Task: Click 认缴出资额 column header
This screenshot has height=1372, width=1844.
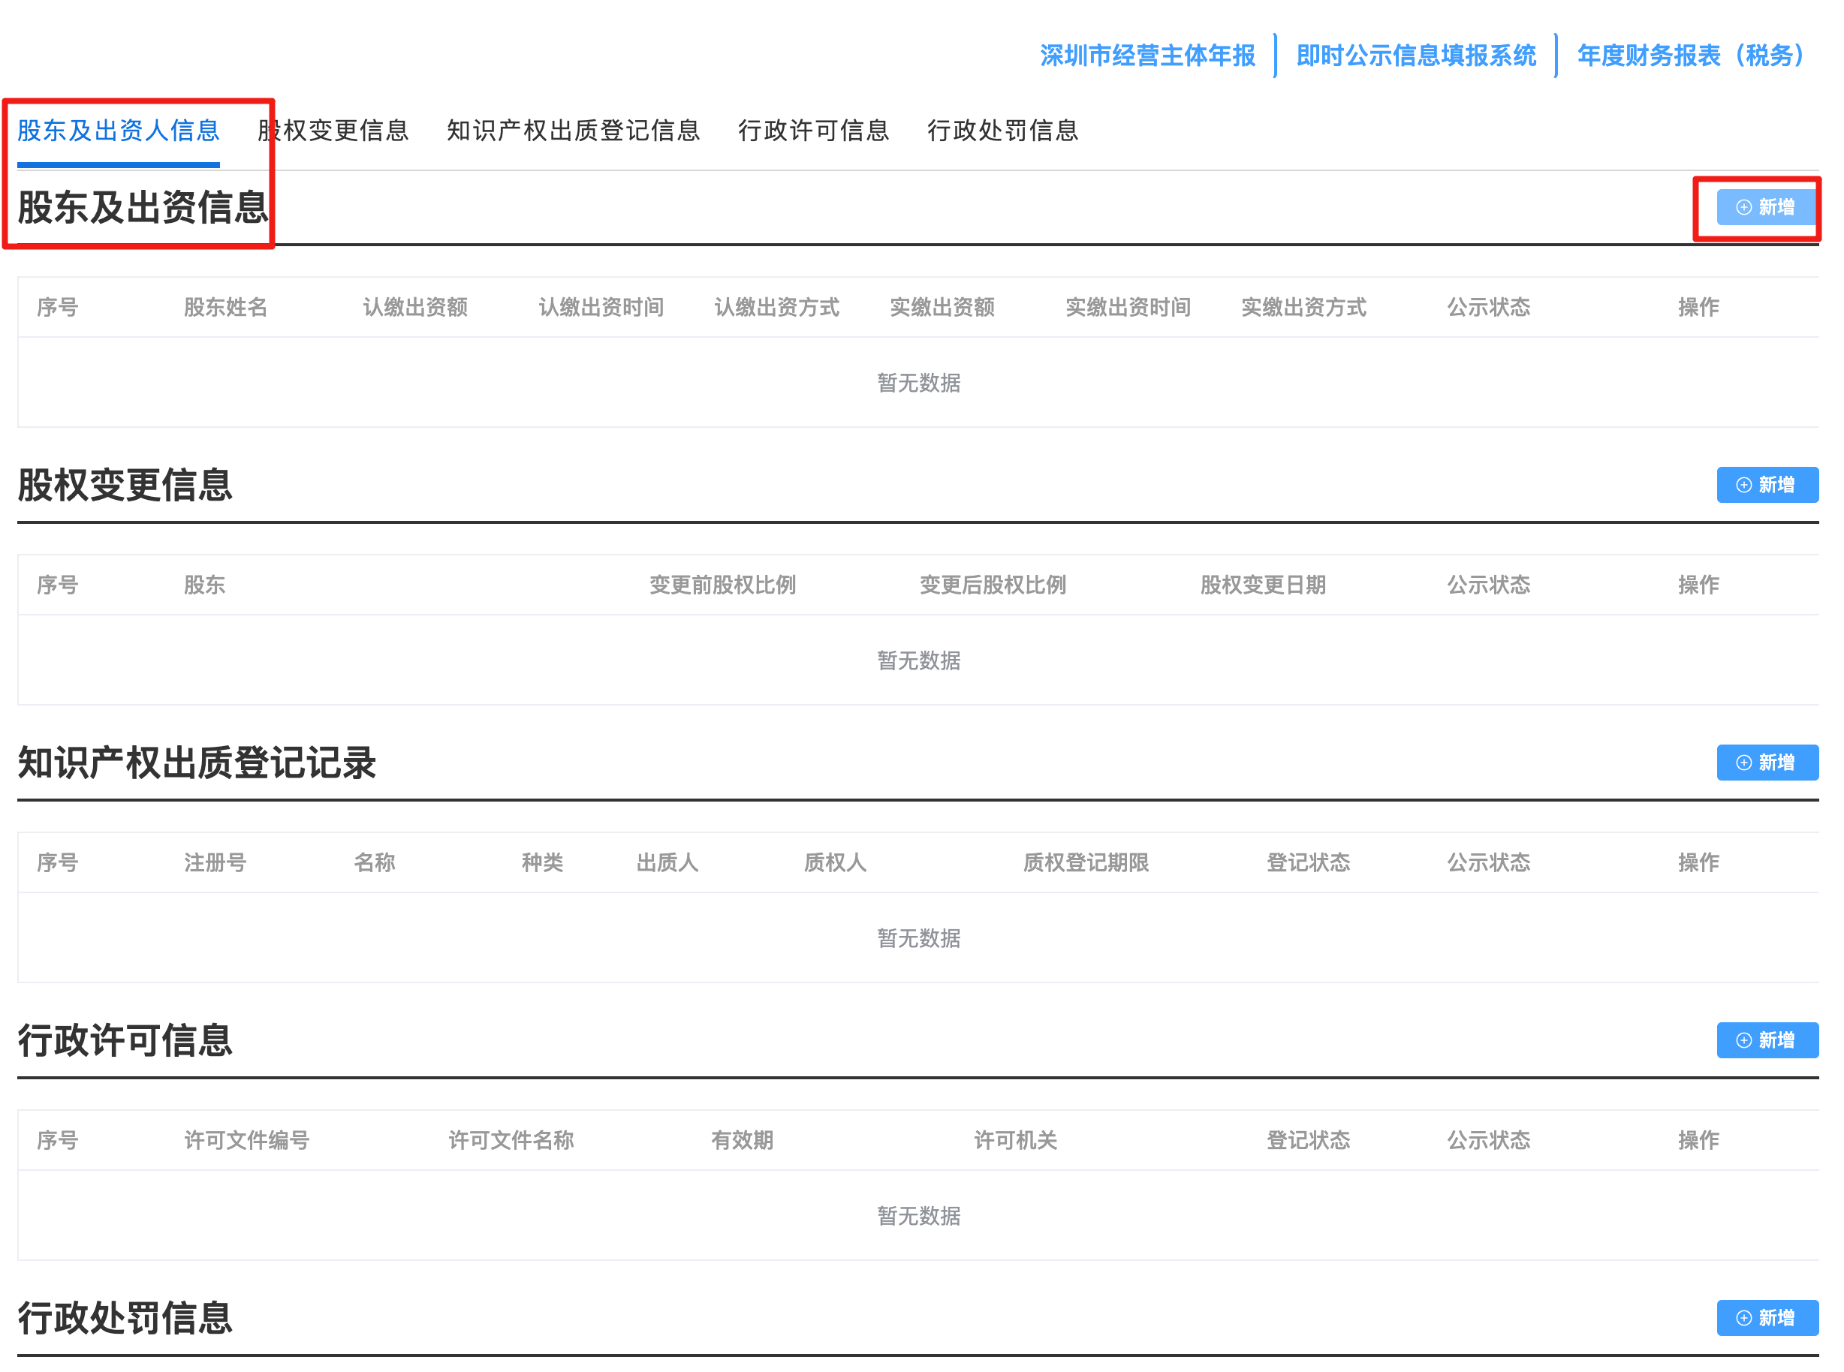Action: (x=414, y=307)
